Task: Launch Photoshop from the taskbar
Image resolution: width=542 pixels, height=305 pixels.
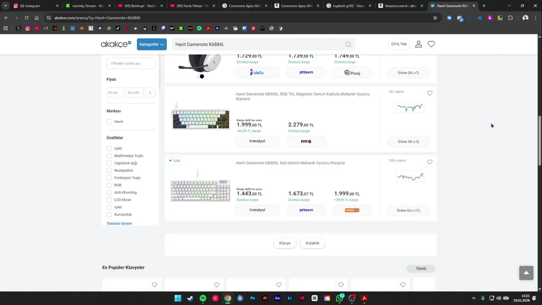Action: click(252, 298)
